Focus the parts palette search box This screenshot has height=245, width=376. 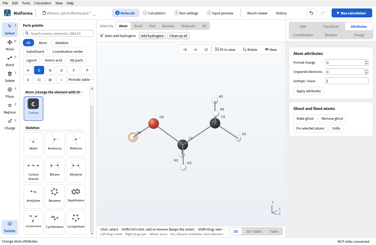[x=58, y=33]
